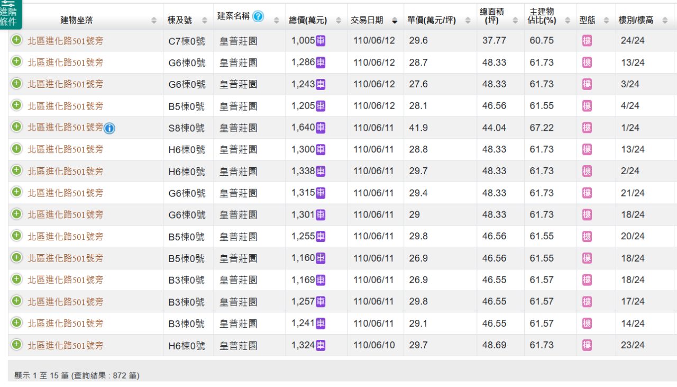Viewport: 677px width, 387px height.
Task: Expand the green plus on the 1,324 price row
Action: [x=16, y=344]
